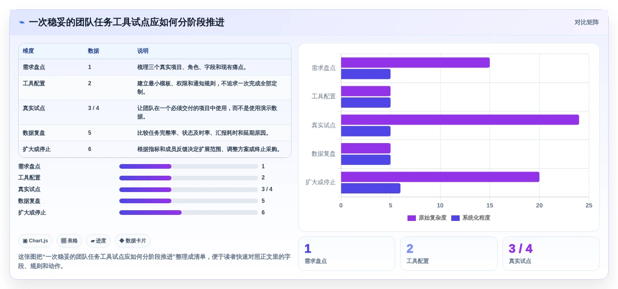Viewport: 618px width, 289px height.
Task: Select the 进度 tag chip
Action: point(98,241)
